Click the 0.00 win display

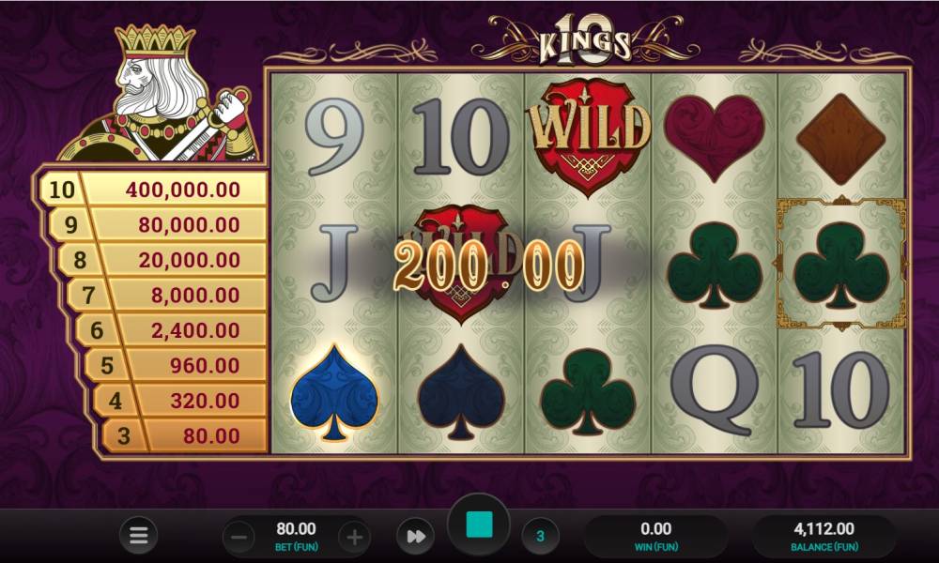point(655,536)
